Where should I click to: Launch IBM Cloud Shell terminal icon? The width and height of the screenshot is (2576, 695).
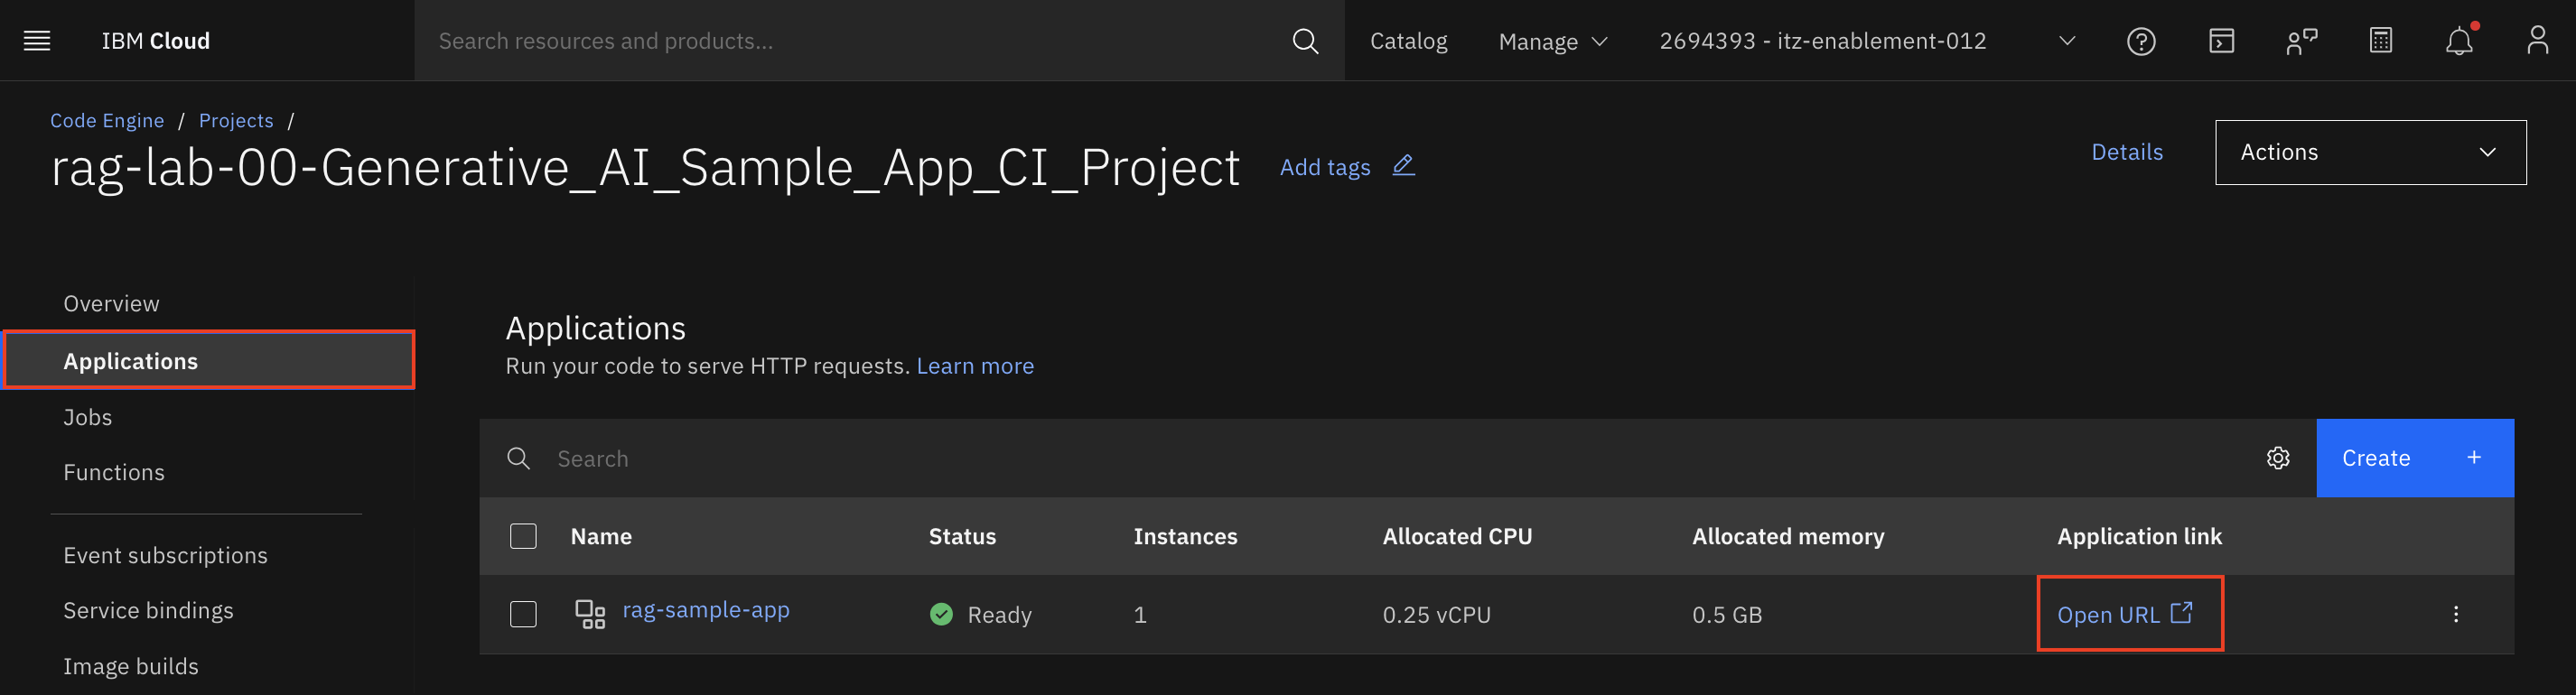tap(2221, 41)
